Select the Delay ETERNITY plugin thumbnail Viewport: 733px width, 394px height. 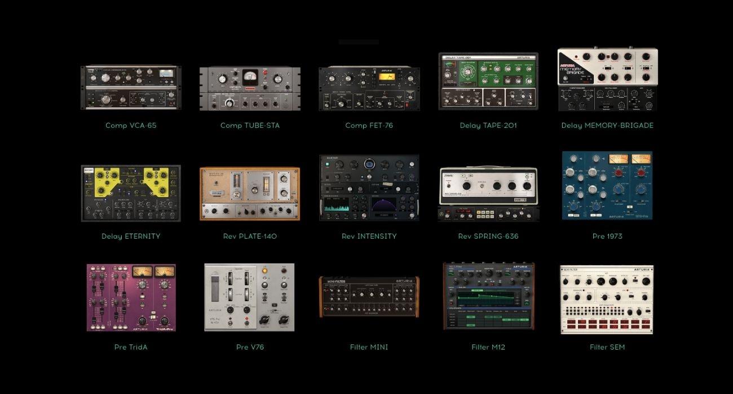point(131,193)
